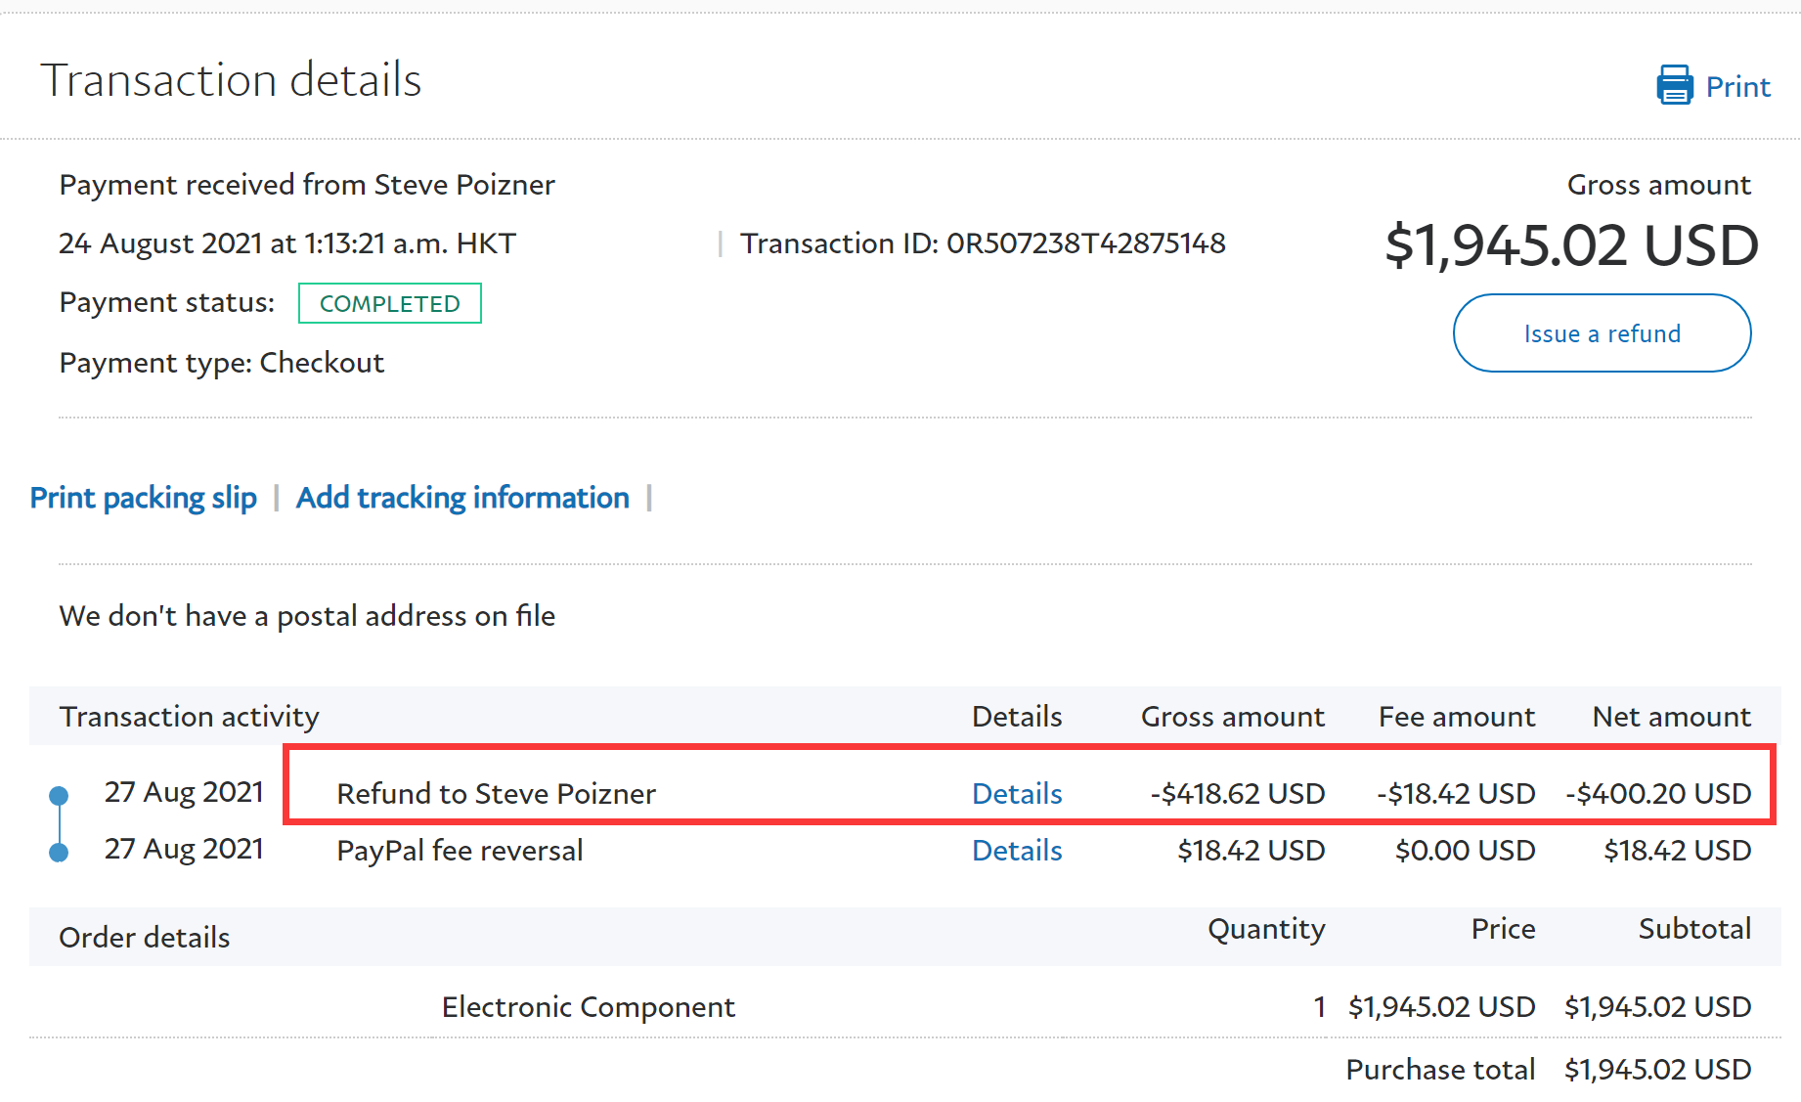Open the Print packing slip link
The height and width of the screenshot is (1102, 1801).
point(144,498)
